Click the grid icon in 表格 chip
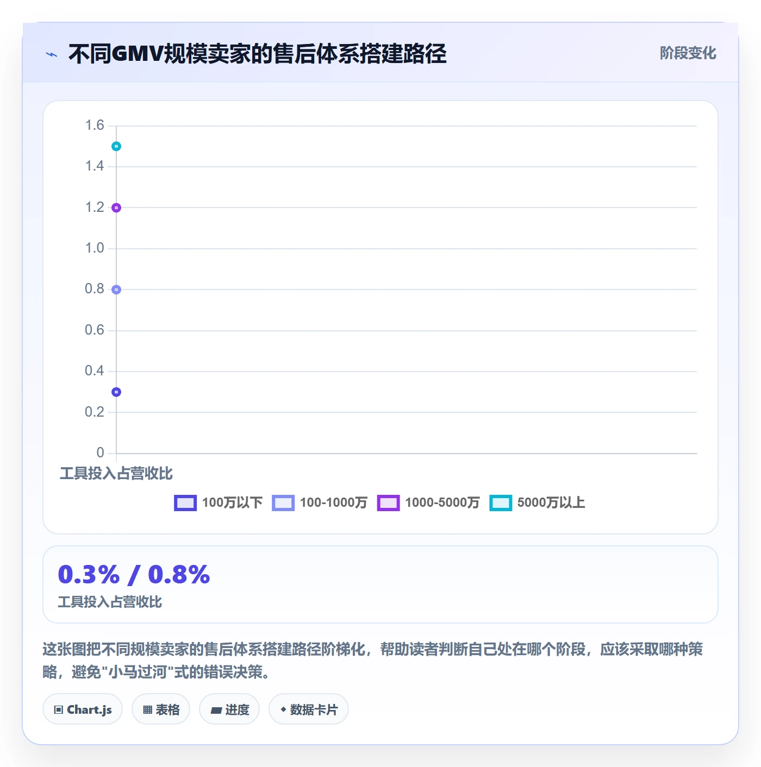This screenshot has height=767, width=761. click(x=147, y=709)
